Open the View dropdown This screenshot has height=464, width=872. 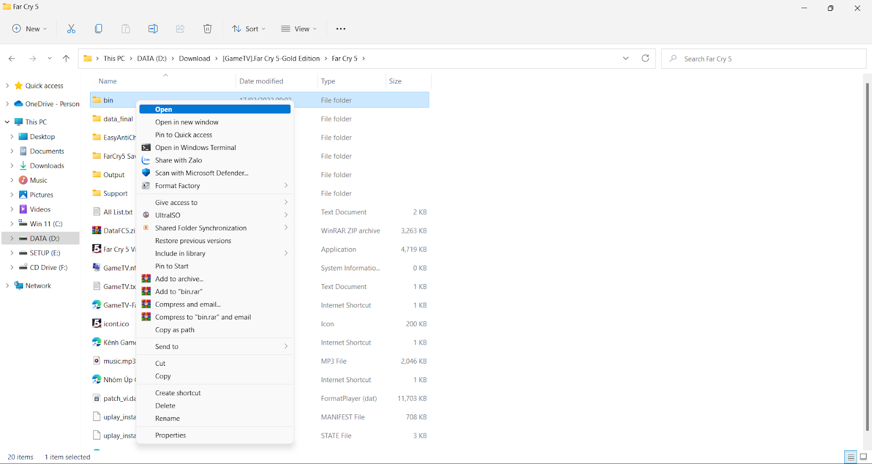coord(299,29)
